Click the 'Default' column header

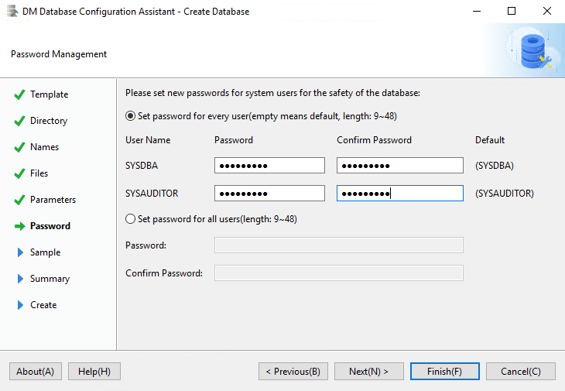pyautogui.click(x=490, y=140)
